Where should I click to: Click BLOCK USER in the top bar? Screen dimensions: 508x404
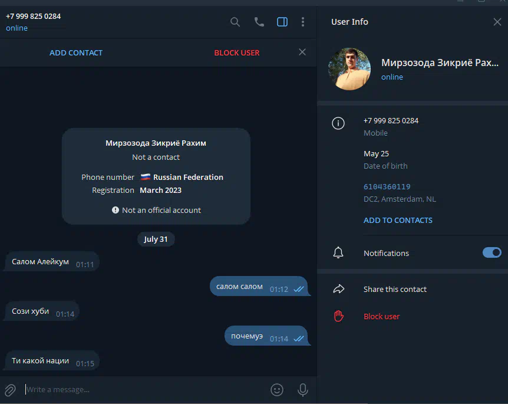click(x=236, y=53)
